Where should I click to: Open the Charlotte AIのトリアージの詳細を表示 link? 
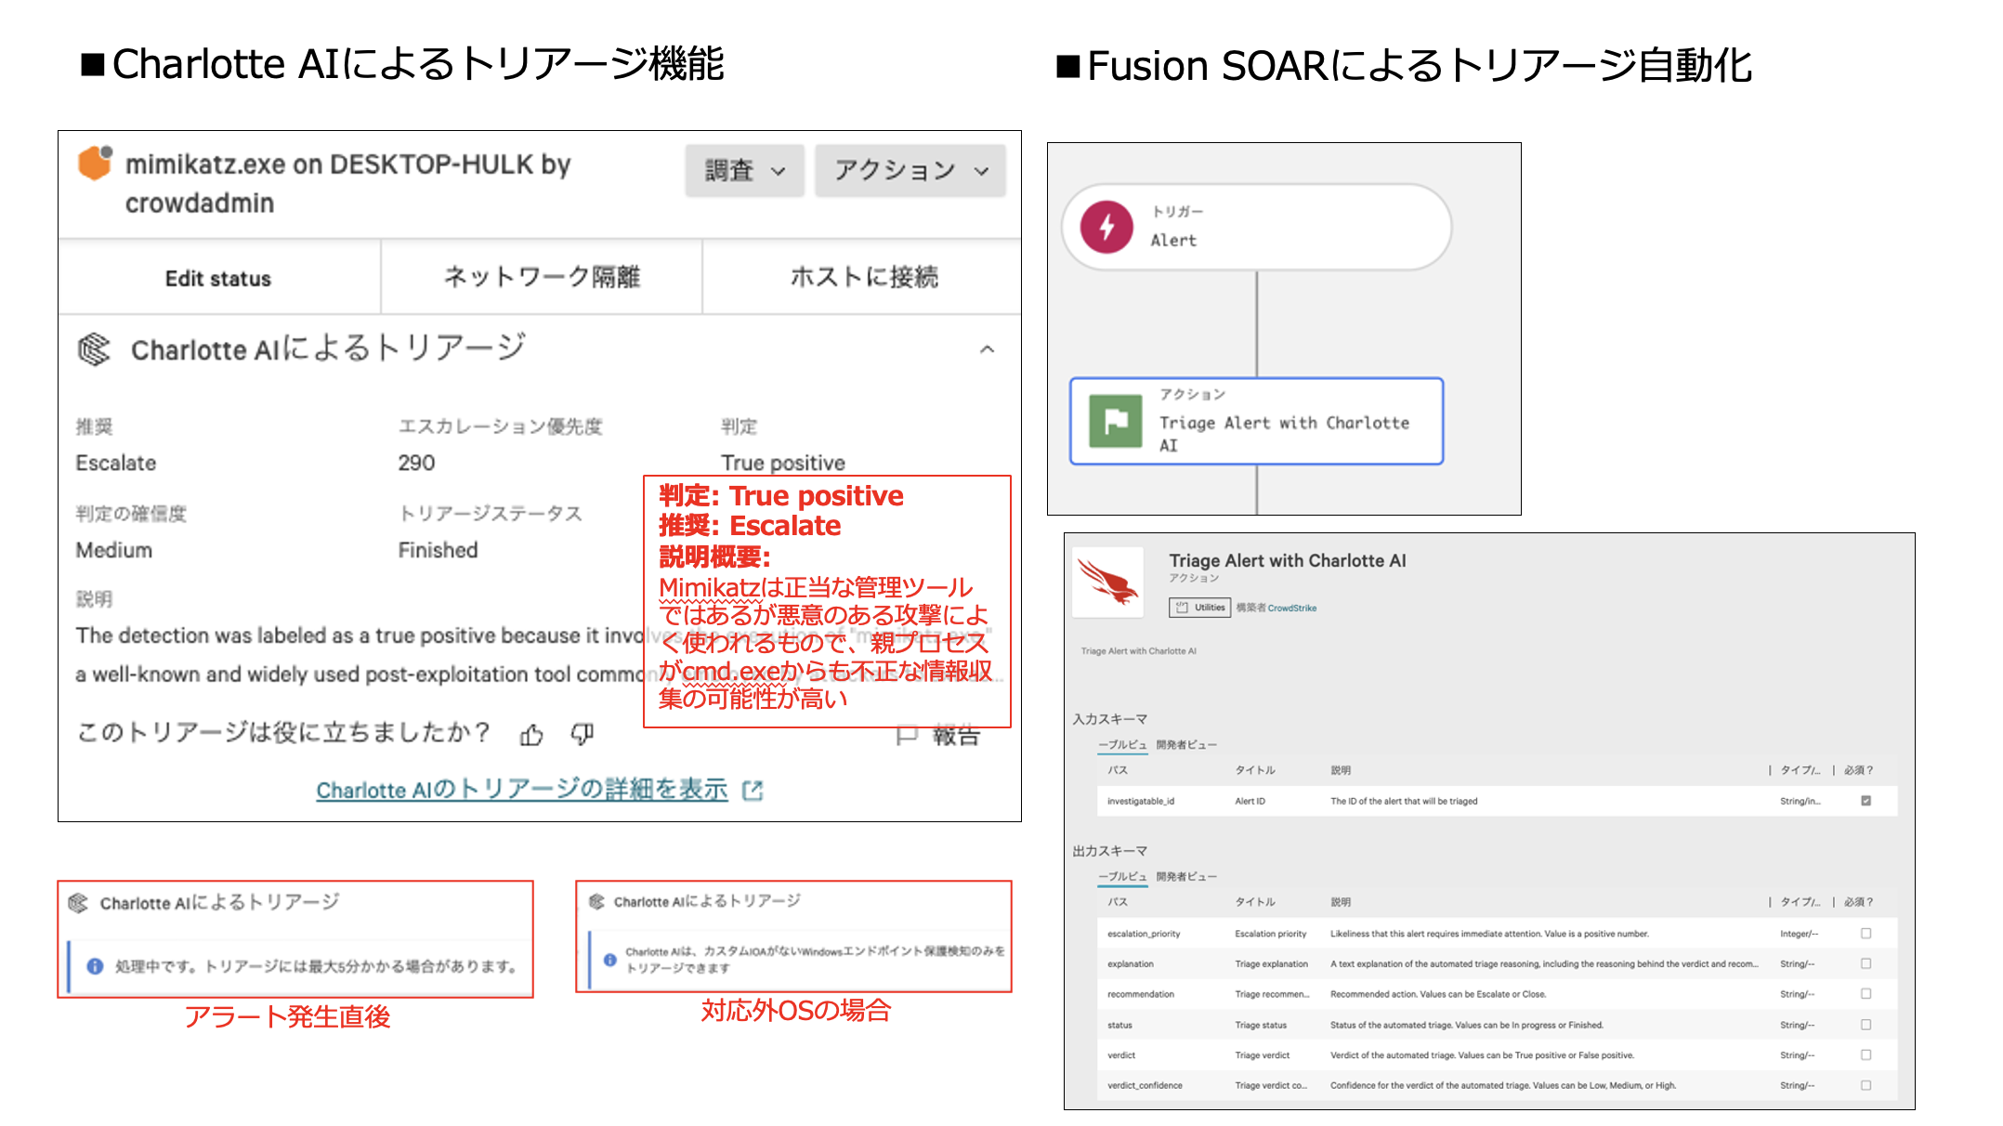(x=522, y=791)
